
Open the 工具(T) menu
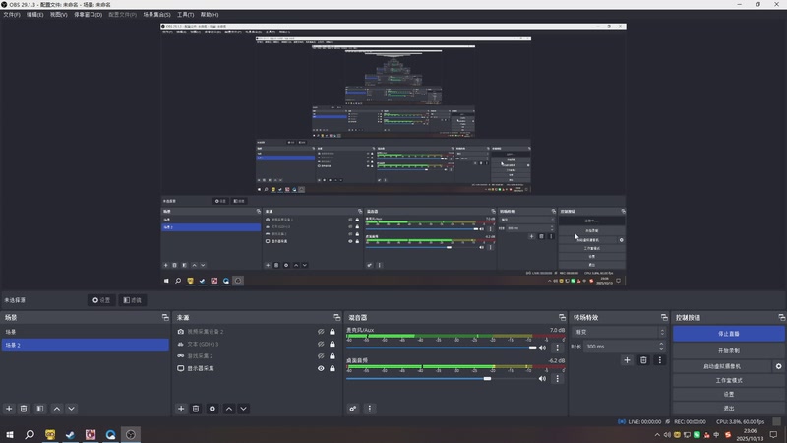tap(186, 15)
